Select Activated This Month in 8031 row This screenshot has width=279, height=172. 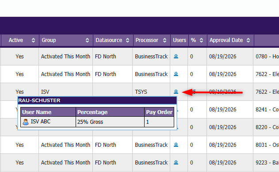click(x=65, y=145)
